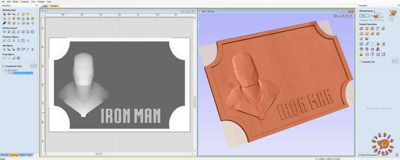400x160 pixels.
Task: Save toolpaths with the floppy disk icon
Action: pos(378,54)
